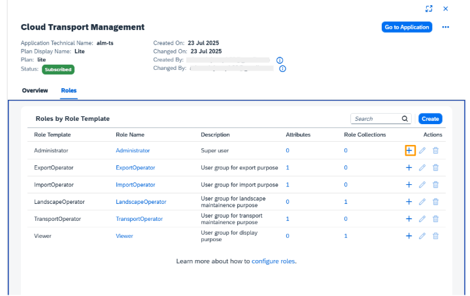Click the Attributes column header

298,135
